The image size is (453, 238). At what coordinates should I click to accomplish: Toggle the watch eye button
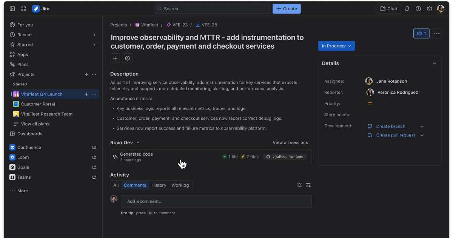click(x=421, y=34)
